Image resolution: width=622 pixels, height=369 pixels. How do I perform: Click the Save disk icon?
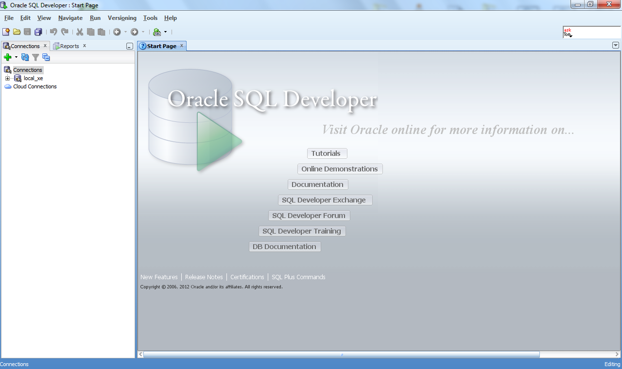point(27,32)
